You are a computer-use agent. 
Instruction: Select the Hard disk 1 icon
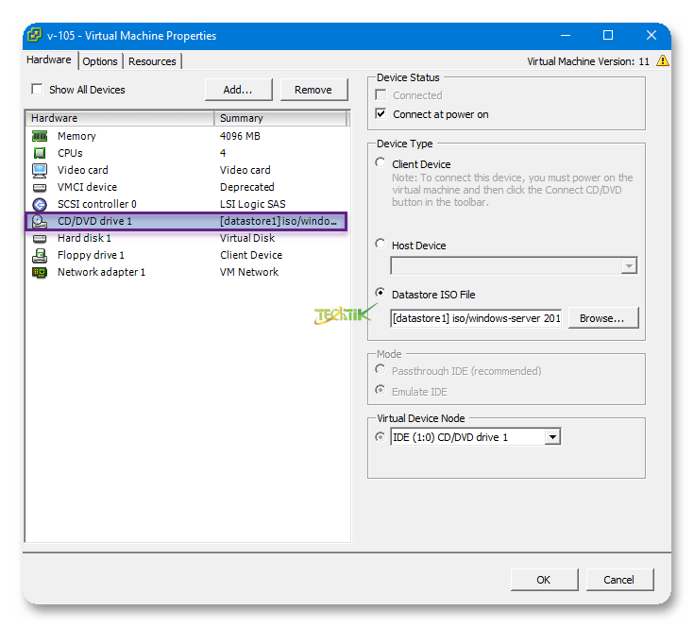pyautogui.click(x=40, y=238)
